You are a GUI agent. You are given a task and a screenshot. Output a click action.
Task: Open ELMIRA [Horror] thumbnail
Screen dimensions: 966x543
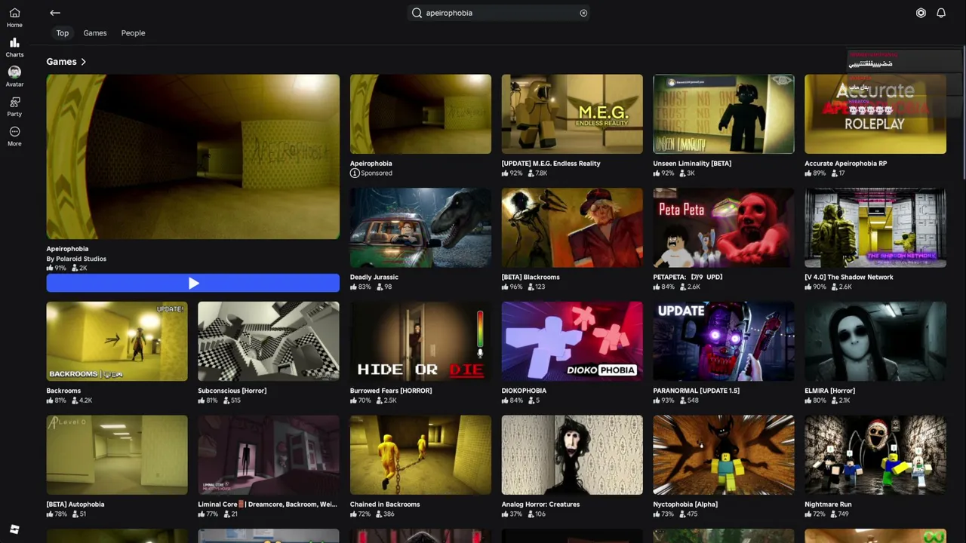(875, 342)
